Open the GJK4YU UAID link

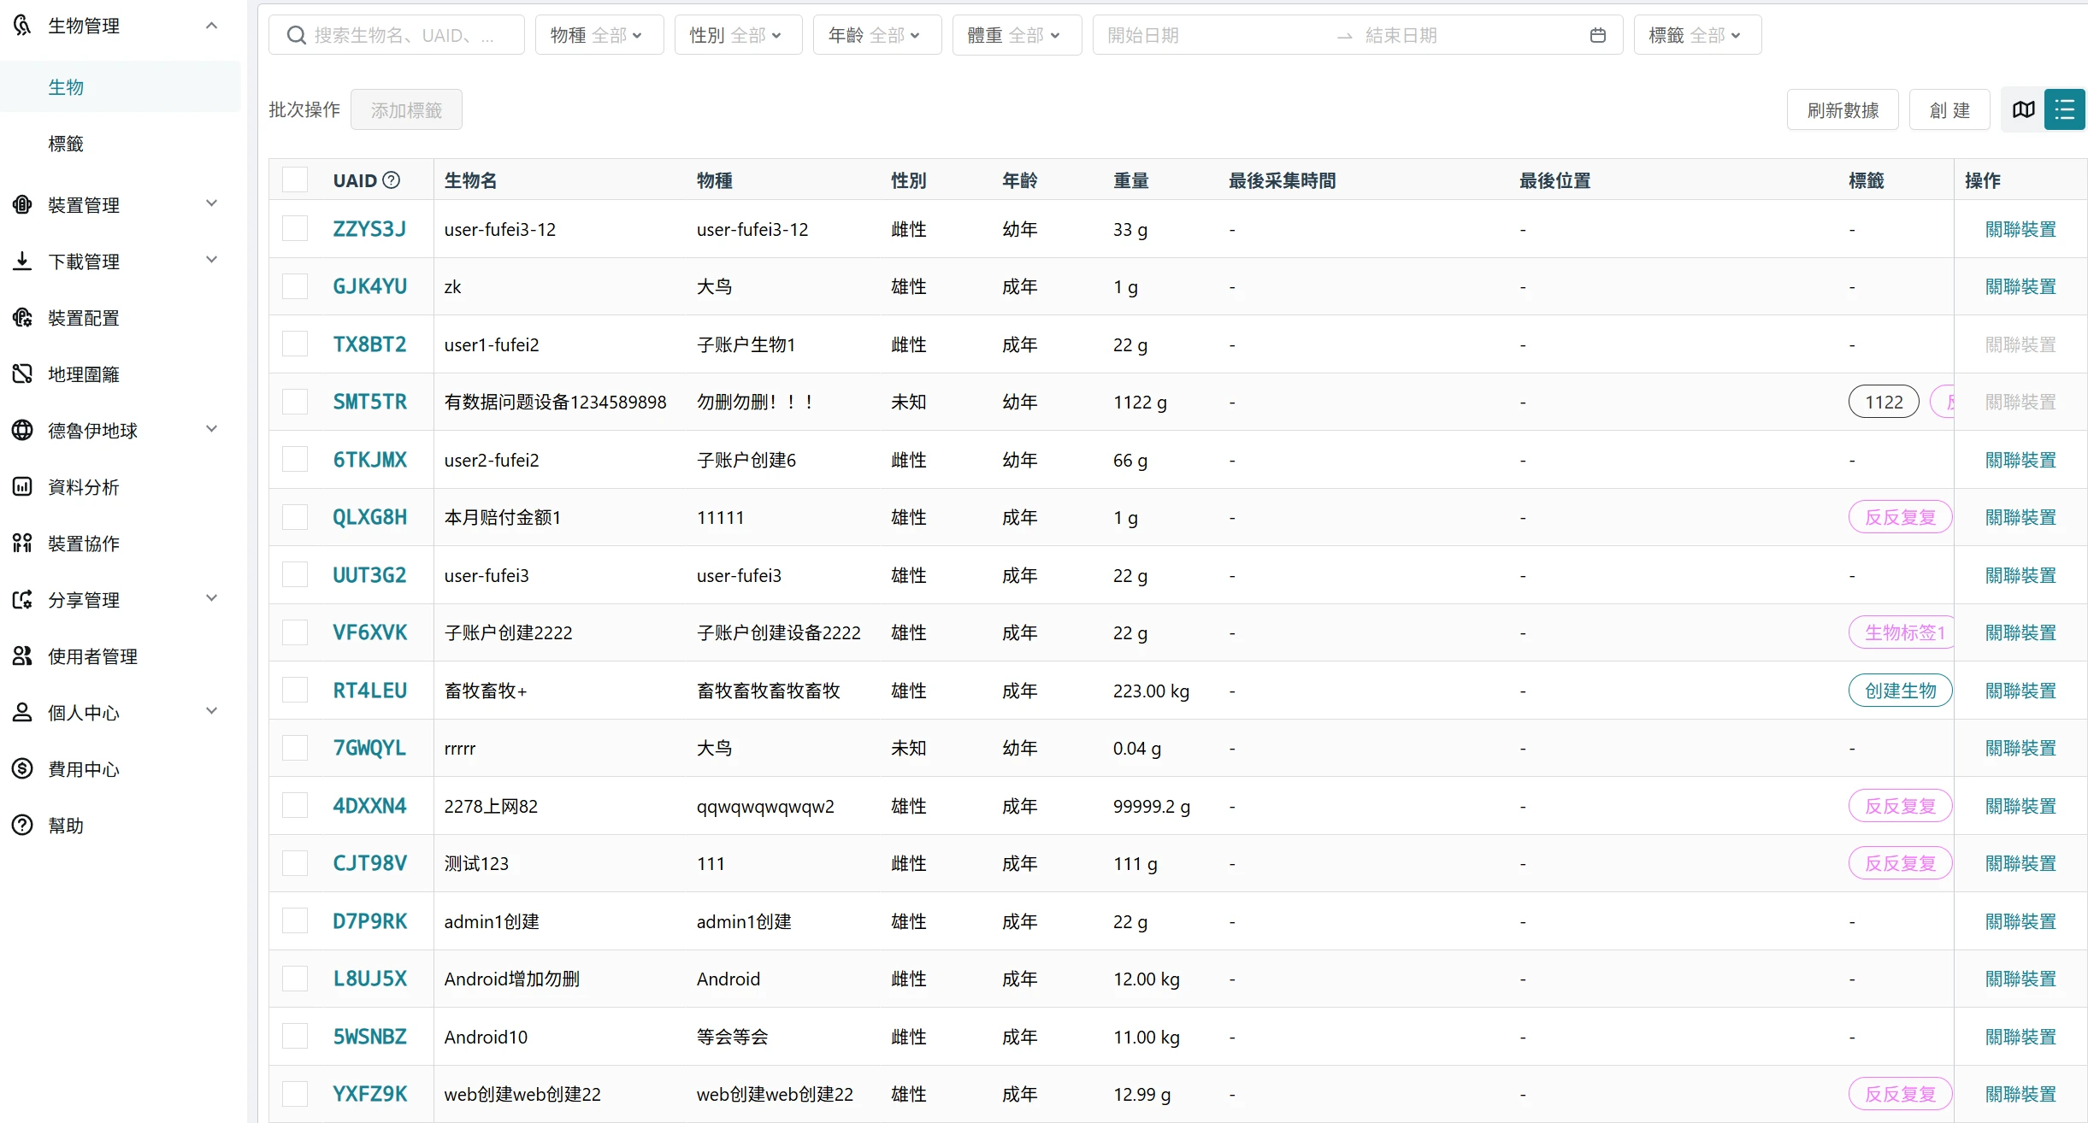(x=369, y=287)
